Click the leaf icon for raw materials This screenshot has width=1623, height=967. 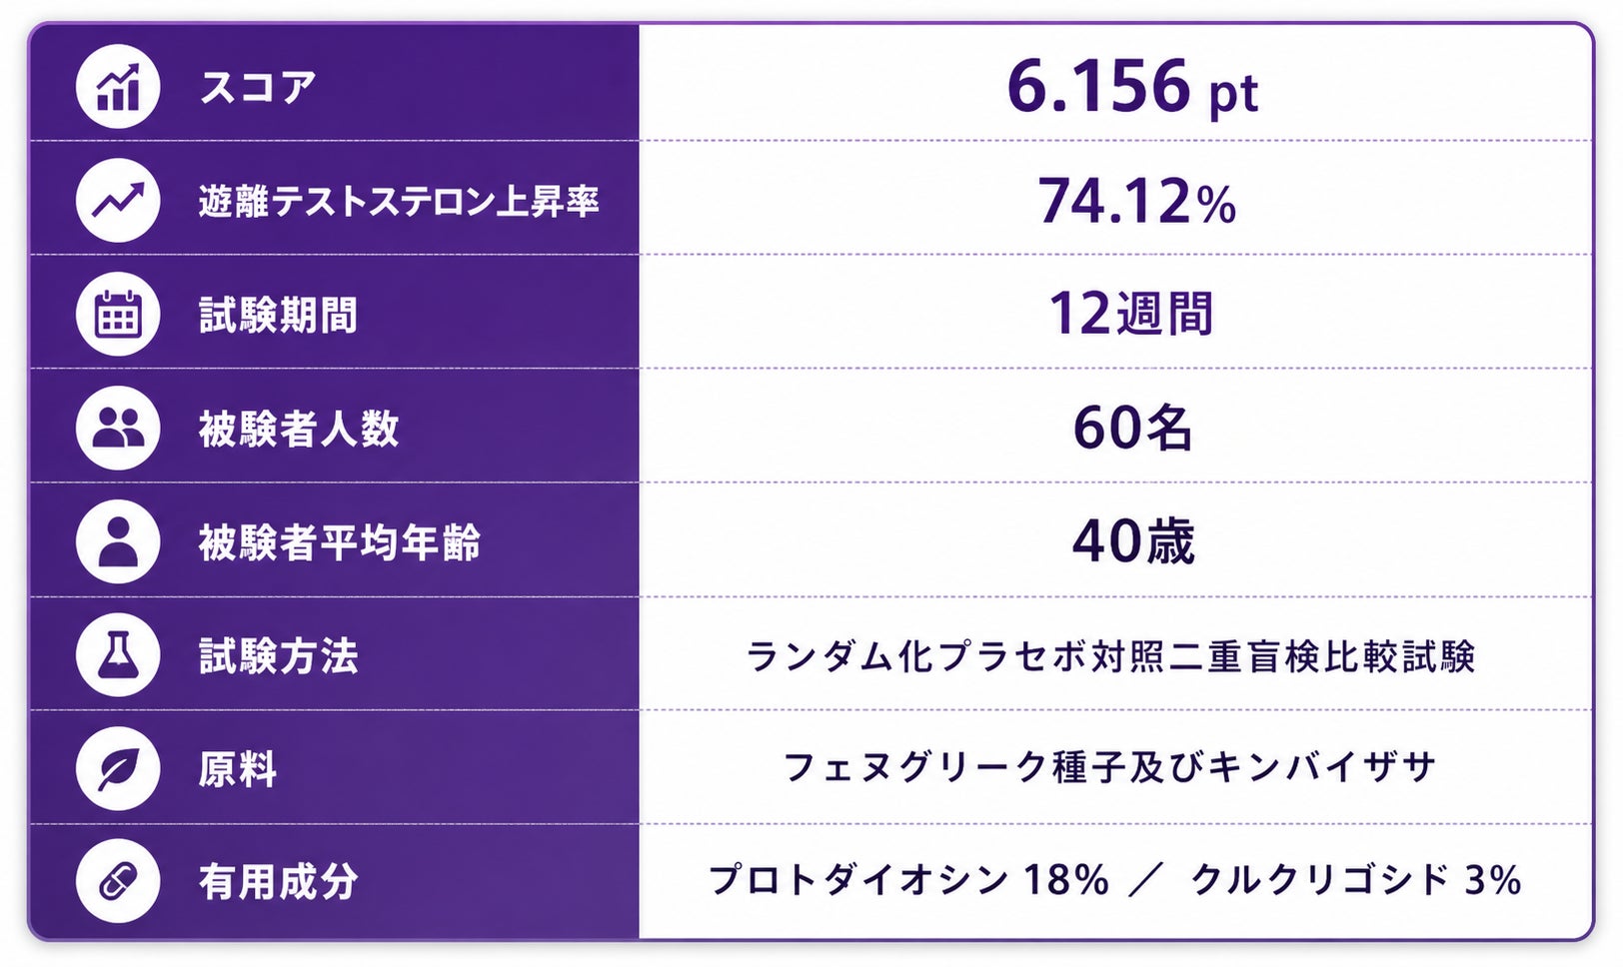(x=118, y=768)
